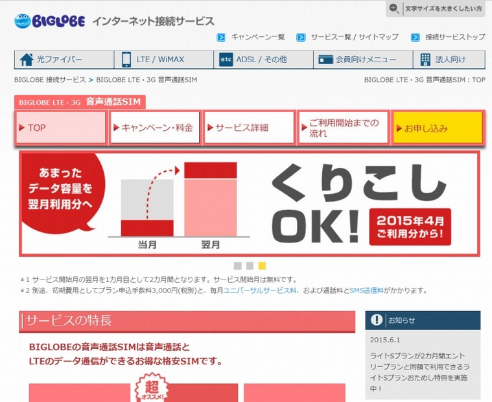Select the サービス詳細 tab
The width and height of the screenshot is (492, 402).
(x=249, y=128)
